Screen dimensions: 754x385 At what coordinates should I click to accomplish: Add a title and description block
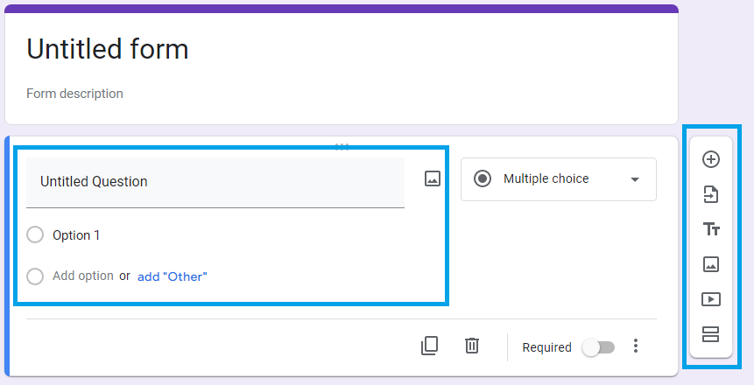pos(711,229)
